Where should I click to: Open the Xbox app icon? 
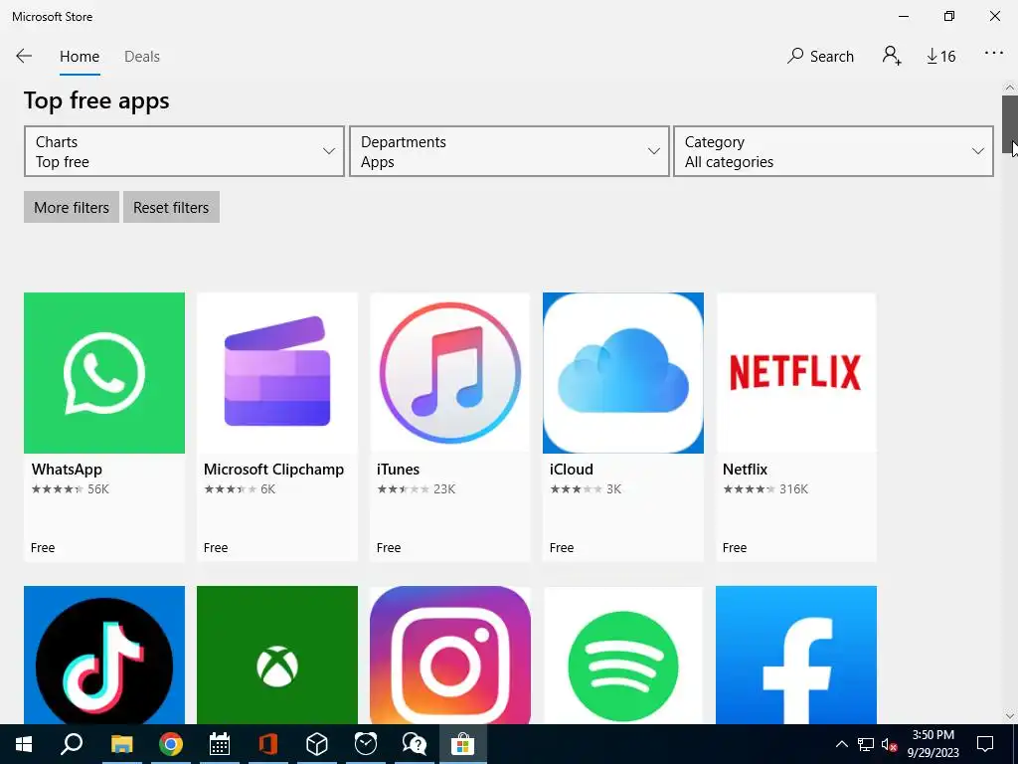(x=277, y=655)
